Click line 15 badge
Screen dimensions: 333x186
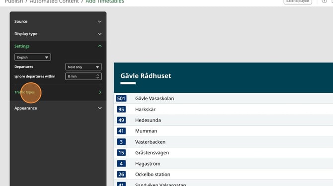click(121, 153)
